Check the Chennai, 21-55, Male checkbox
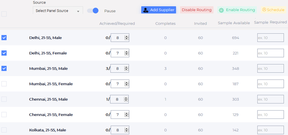 click(4, 99)
